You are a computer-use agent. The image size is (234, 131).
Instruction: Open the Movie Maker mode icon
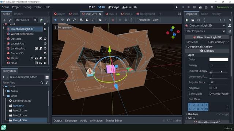coord(212,7)
